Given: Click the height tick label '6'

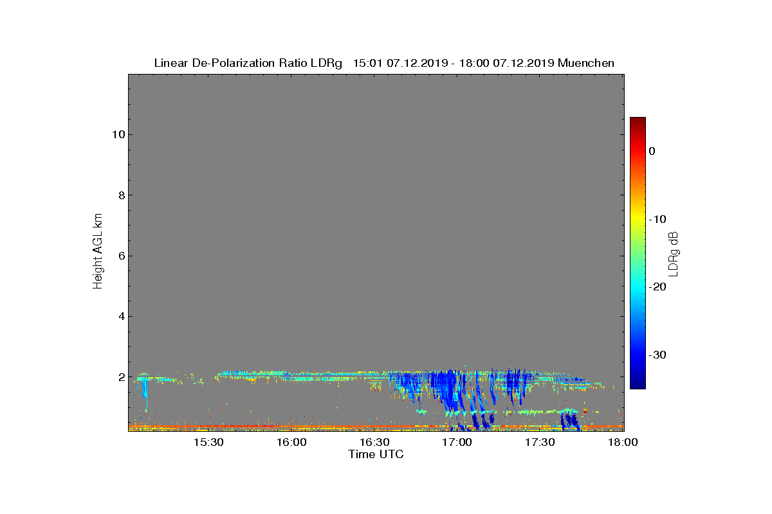Looking at the screenshot, I should click(x=121, y=256).
